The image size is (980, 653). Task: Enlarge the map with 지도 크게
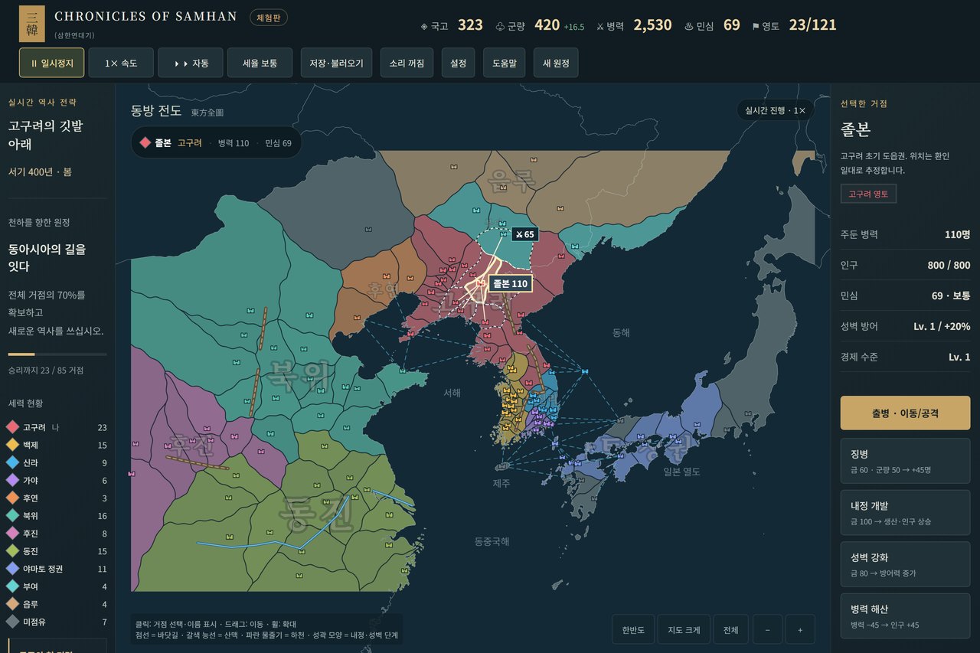[x=684, y=629]
